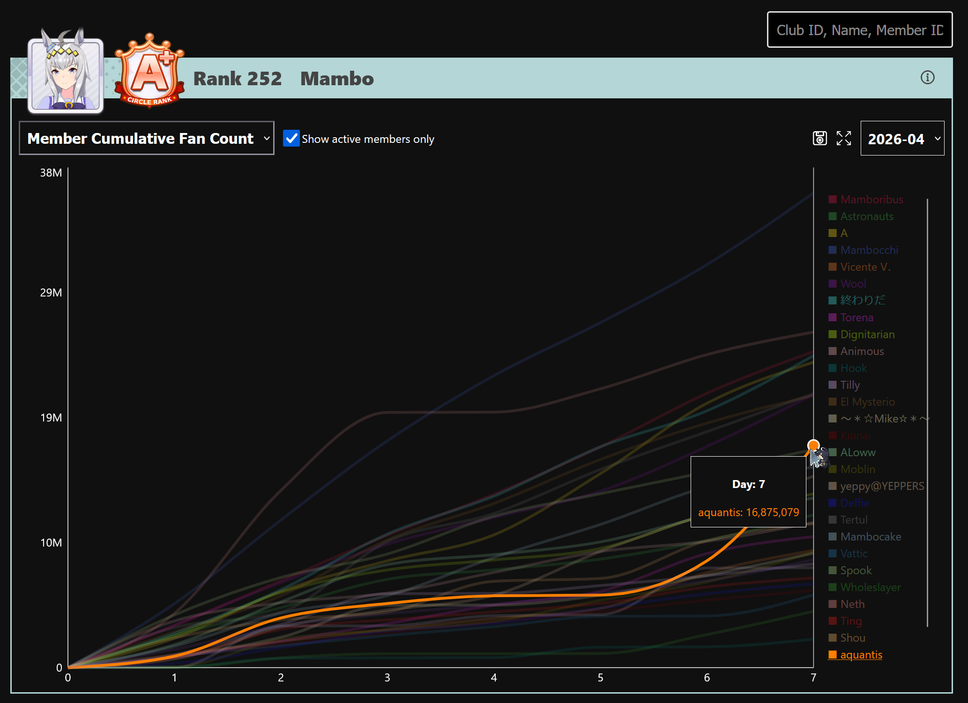Click the Club ID search field

pos(859,30)
